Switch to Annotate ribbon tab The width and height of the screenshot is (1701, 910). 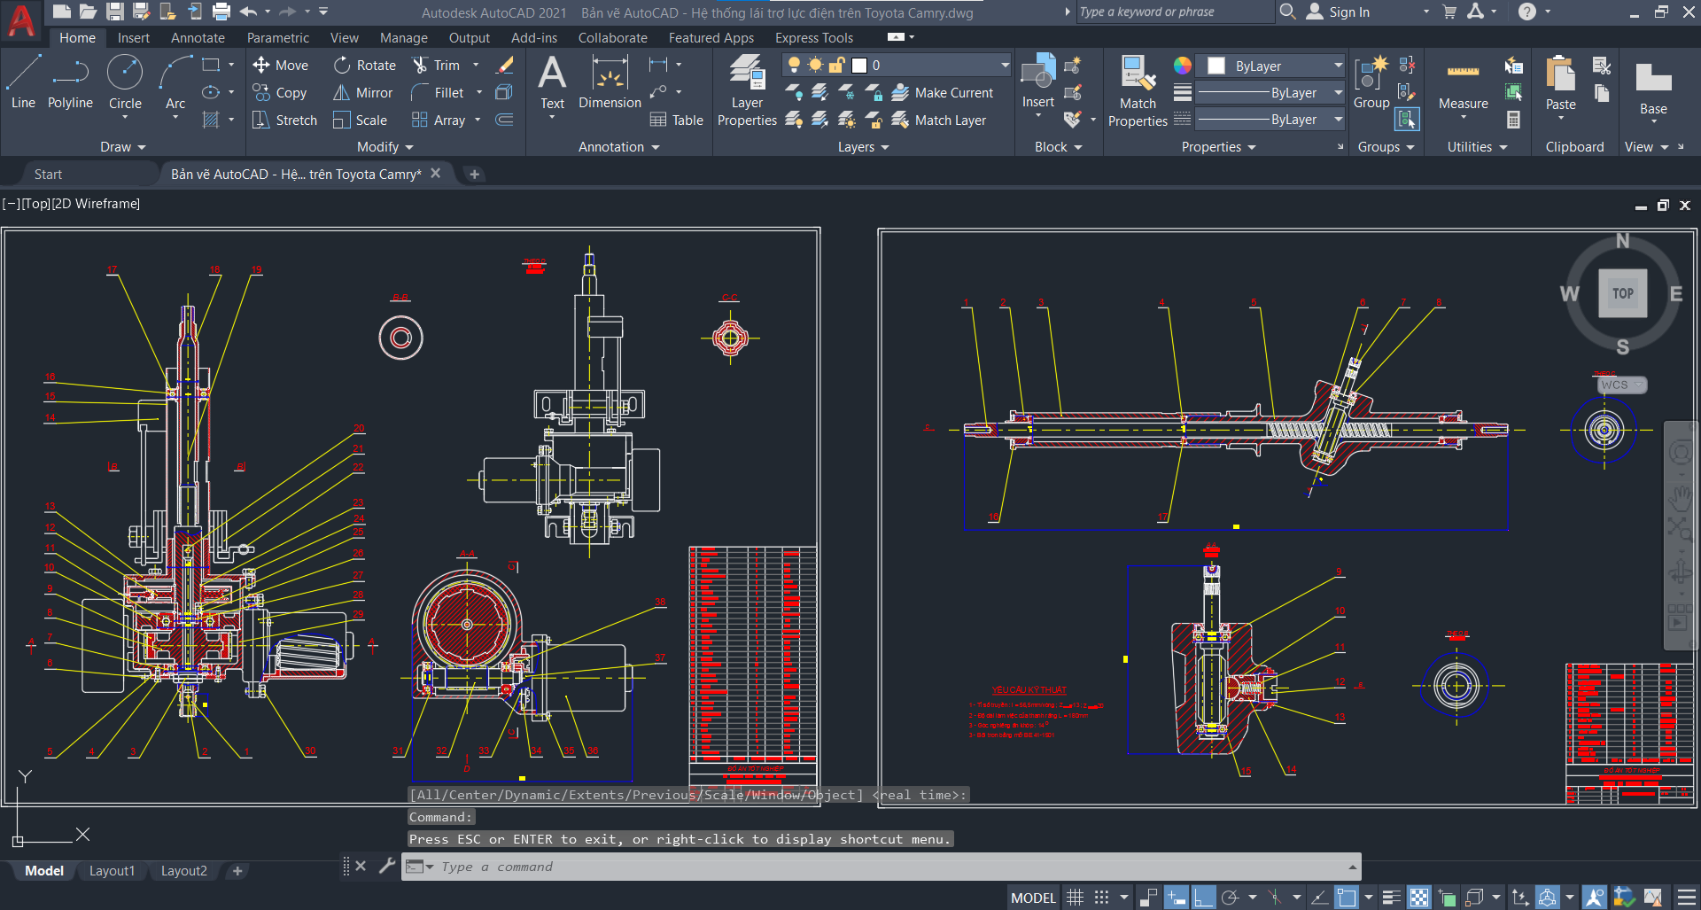tap(198, 37)
